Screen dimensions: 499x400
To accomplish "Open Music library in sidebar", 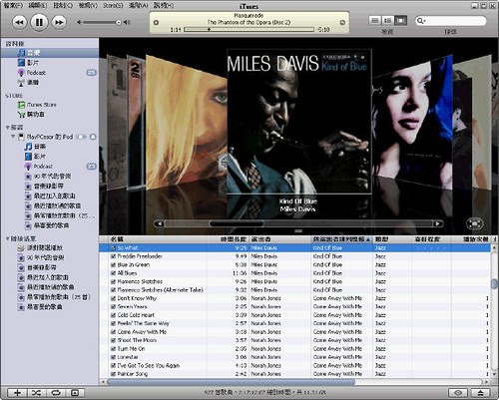I will (50, 53).
